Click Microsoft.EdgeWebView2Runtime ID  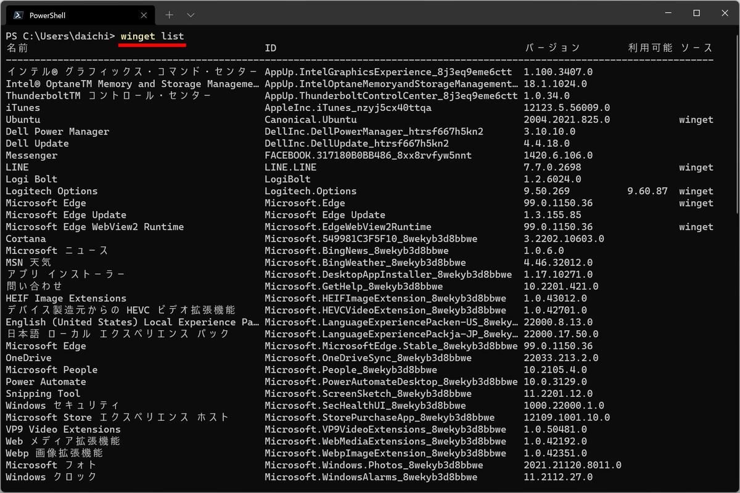[x=348, y=227]
